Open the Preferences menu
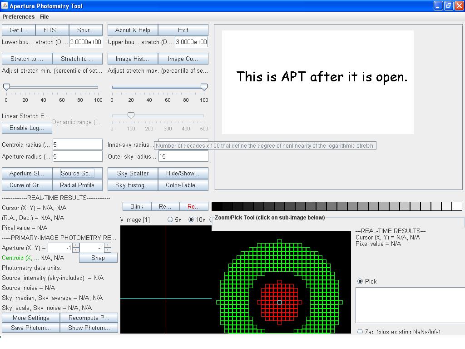This screenshot has width=465, height=349. click(x=19, y=17)
